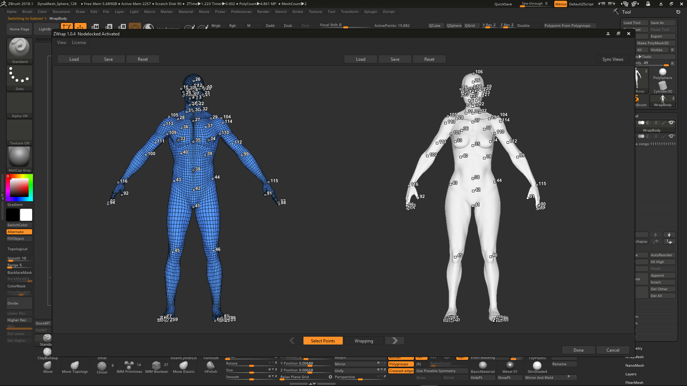
Task: Toggle the Alternate color option
Action: [x=19, y=232]
